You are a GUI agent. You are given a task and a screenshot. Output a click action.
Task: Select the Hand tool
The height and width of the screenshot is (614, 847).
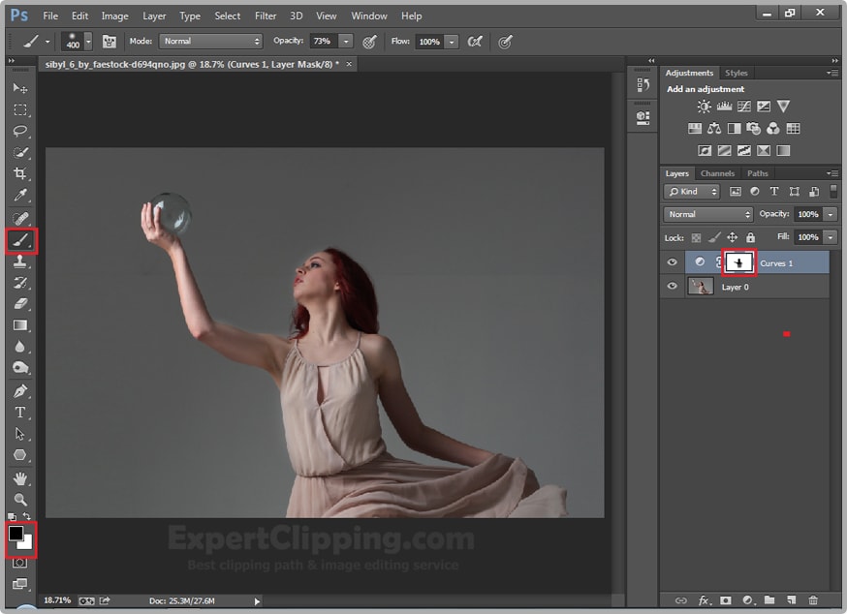pos(20,478)
